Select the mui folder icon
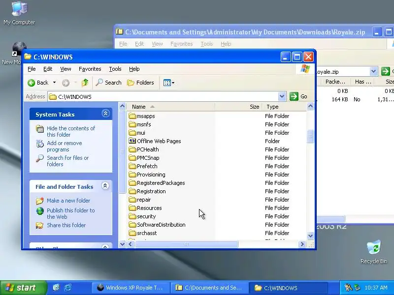 coord(132,133)
